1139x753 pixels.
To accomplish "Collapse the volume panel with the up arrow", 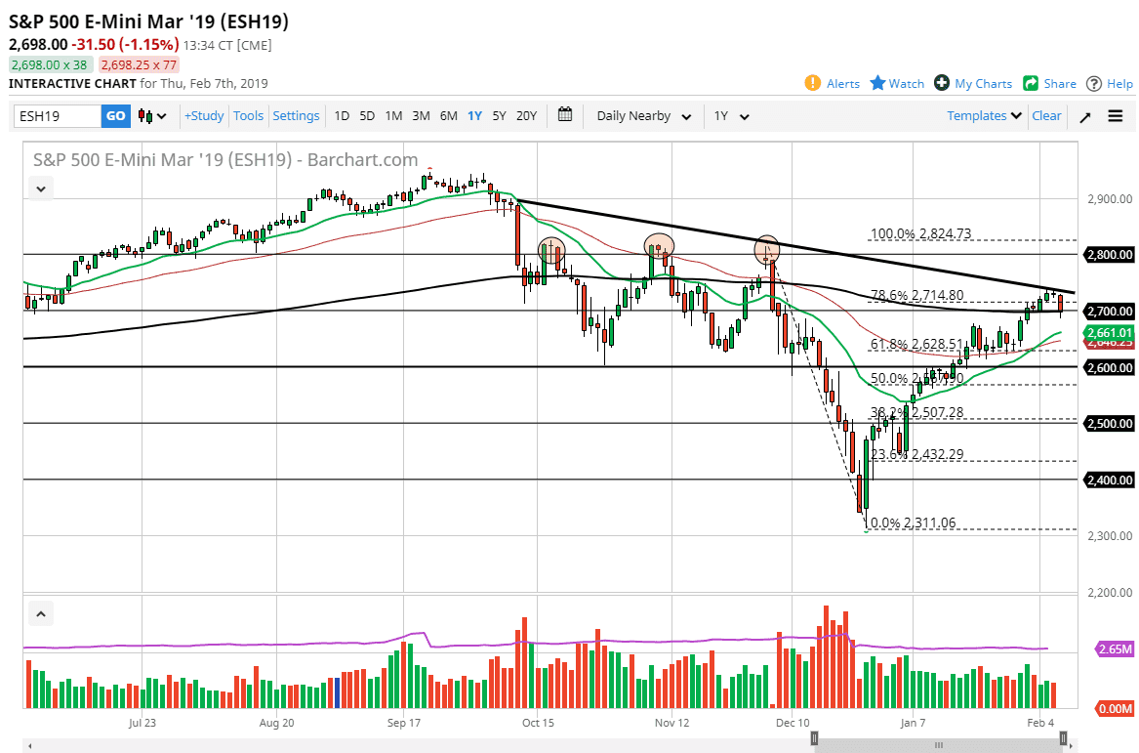I will pos(40,613).
